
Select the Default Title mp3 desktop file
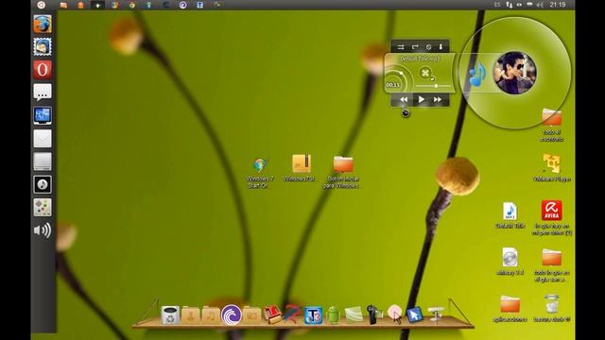pos(510,216)
